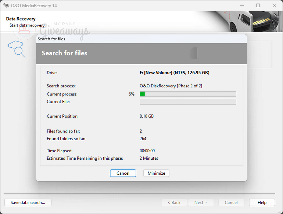Click the O&O MediaRecovery title bar app icon
The image size is (283, 214).
click(6, 6)
